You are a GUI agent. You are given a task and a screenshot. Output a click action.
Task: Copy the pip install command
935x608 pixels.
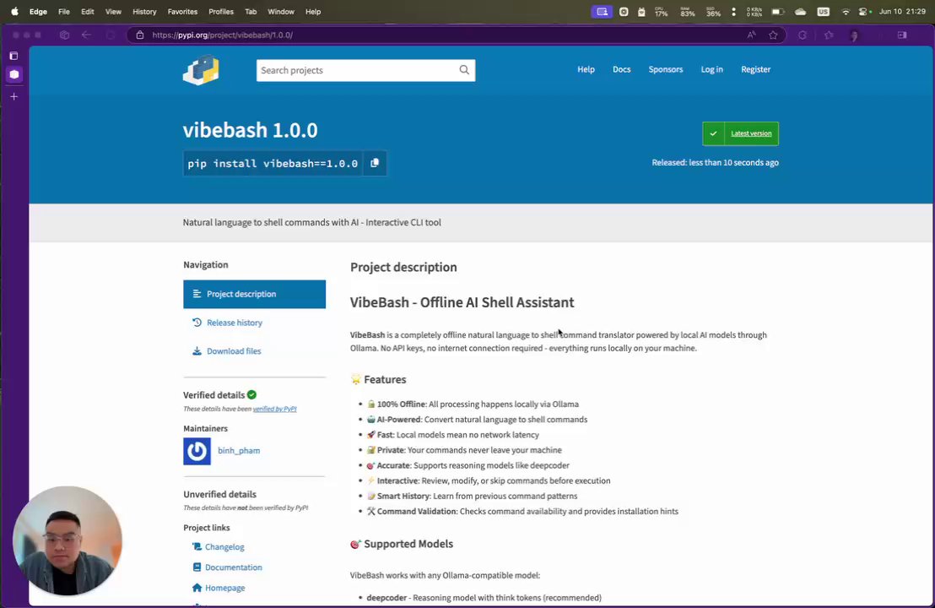375,163
